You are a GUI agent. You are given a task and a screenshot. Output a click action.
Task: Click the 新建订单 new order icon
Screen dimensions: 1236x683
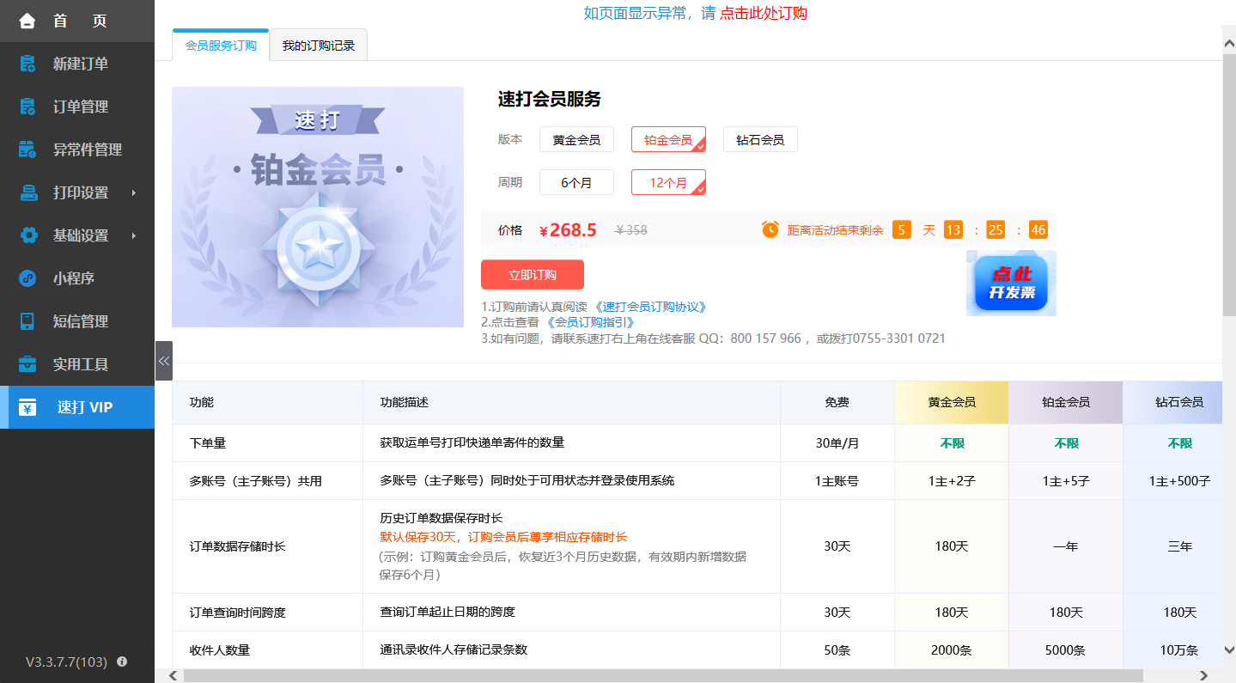click(x=27, y=64)
